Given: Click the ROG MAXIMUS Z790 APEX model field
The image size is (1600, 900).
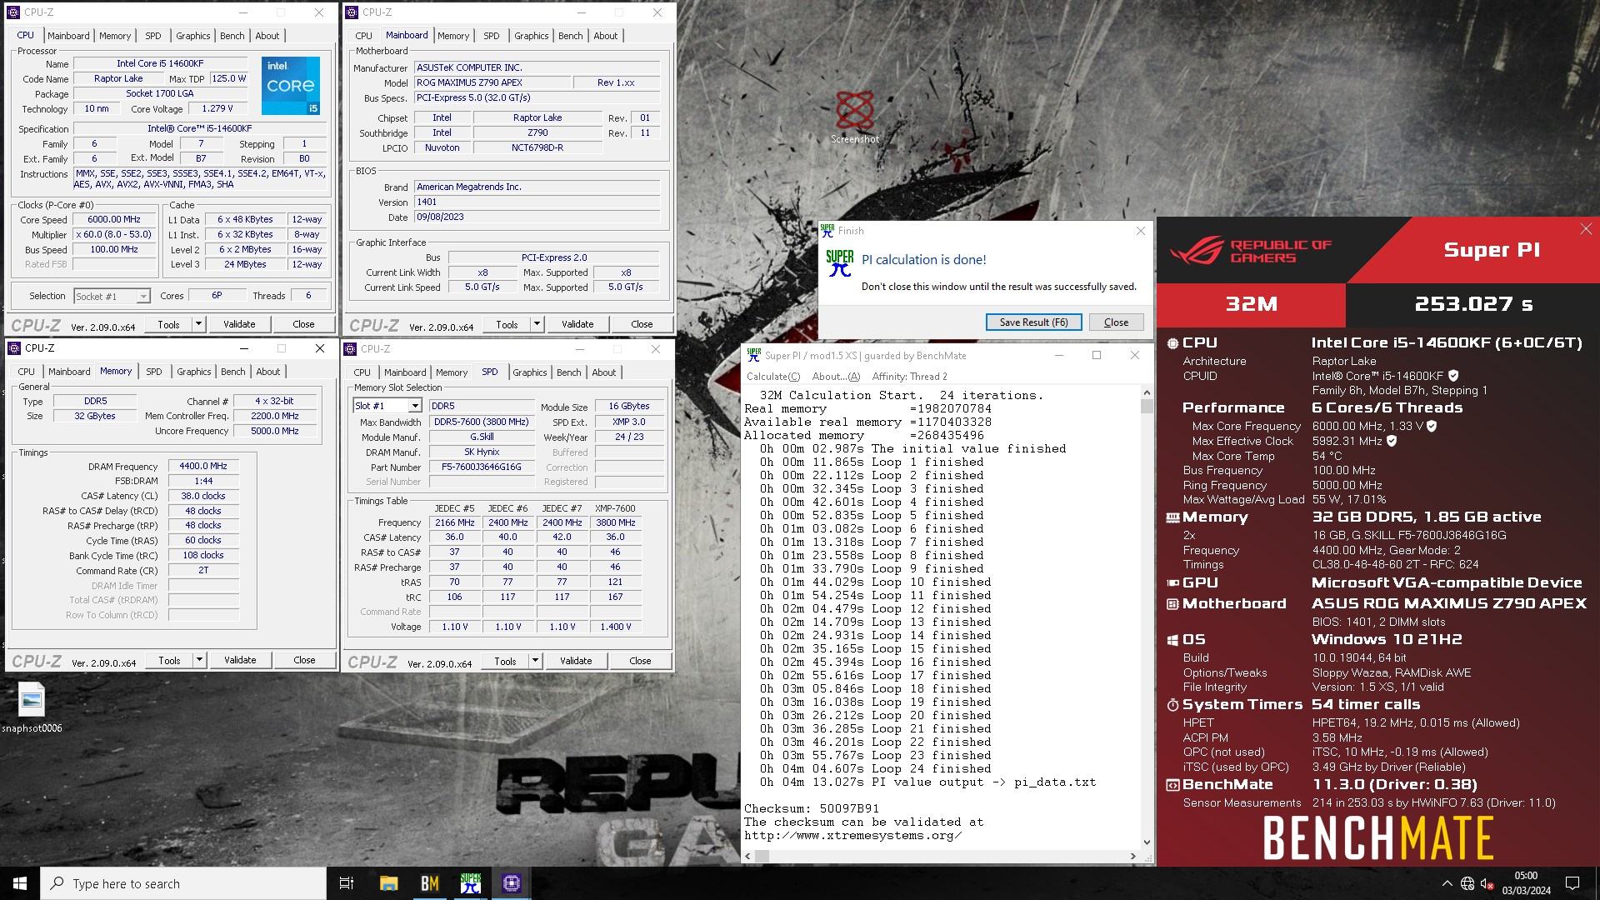Looking at the screenshot, I should pos(492,82).
